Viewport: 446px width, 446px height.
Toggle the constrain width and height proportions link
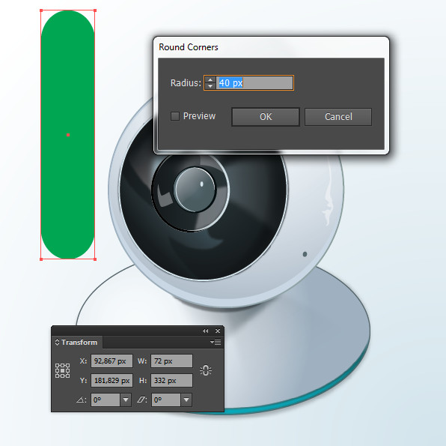pos(206,370)
